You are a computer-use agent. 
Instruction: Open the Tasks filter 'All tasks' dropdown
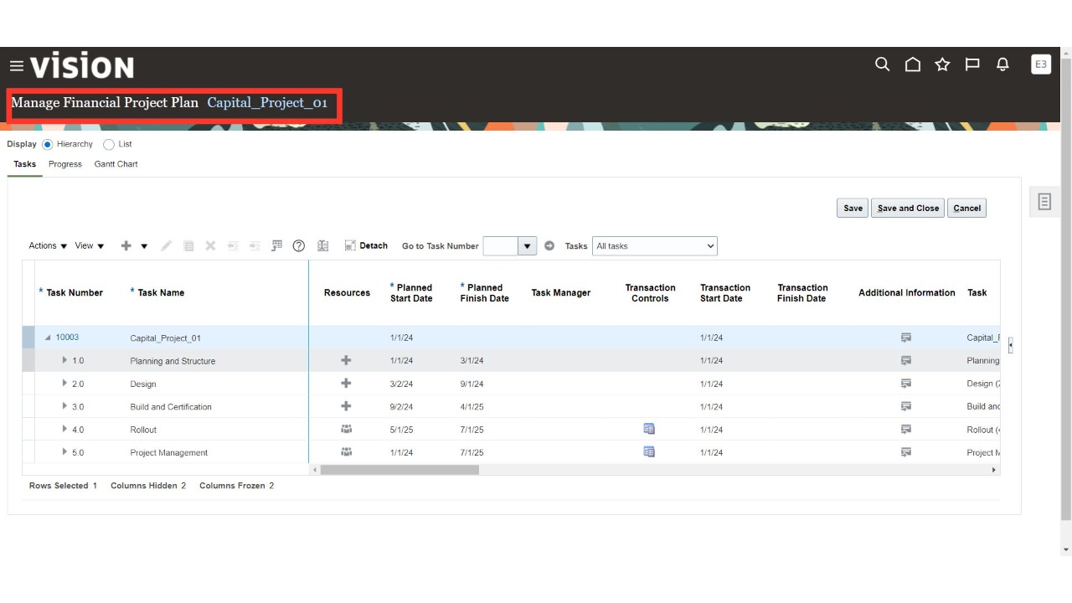click(655, 246)
